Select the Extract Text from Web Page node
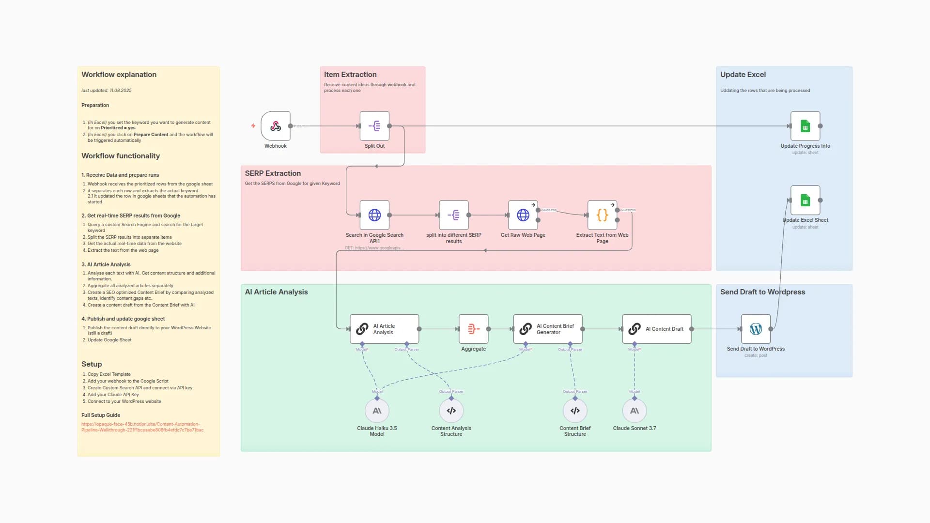The image size is (930, 523). pos(602,215)
